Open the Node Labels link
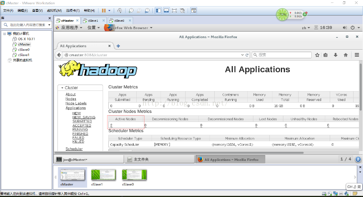This screenshot has height=197, width=363. 76,103
